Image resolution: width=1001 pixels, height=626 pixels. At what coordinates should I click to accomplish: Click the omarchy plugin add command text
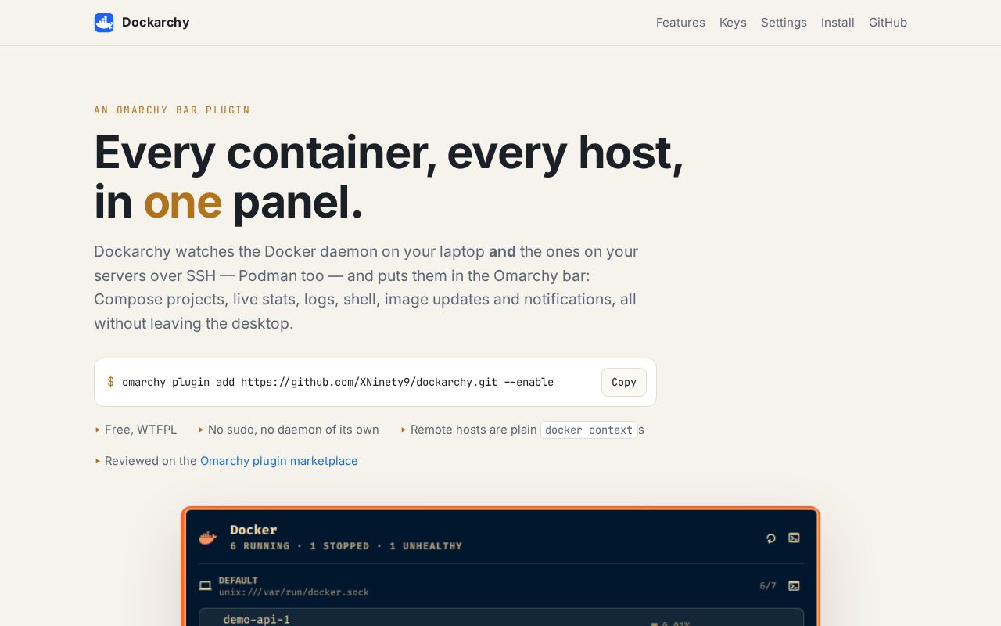click(338, 382)
